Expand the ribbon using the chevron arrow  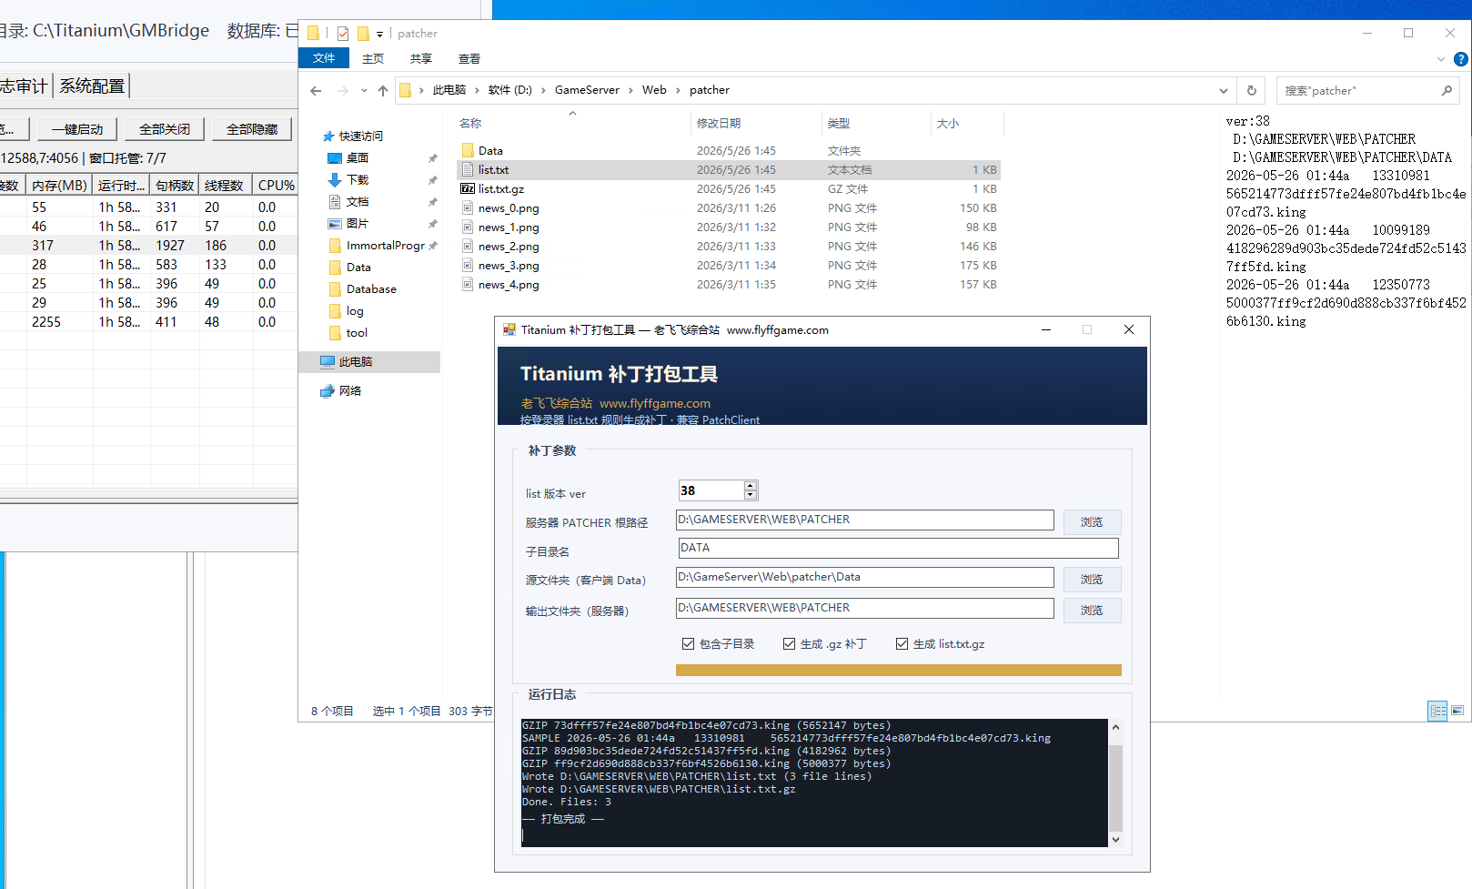(x=1441, y=59)
